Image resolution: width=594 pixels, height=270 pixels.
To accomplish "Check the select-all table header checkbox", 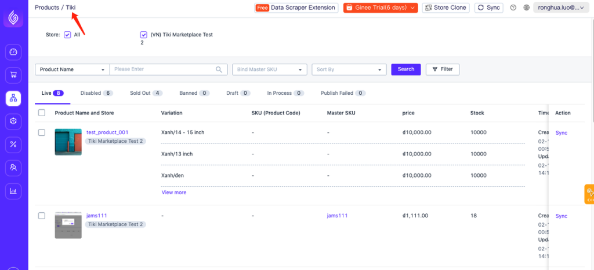I will point(42,113).
